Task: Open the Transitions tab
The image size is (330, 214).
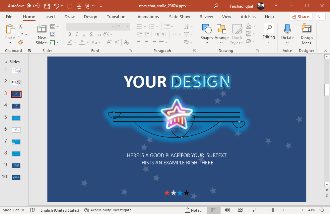Action: point(117,17)
